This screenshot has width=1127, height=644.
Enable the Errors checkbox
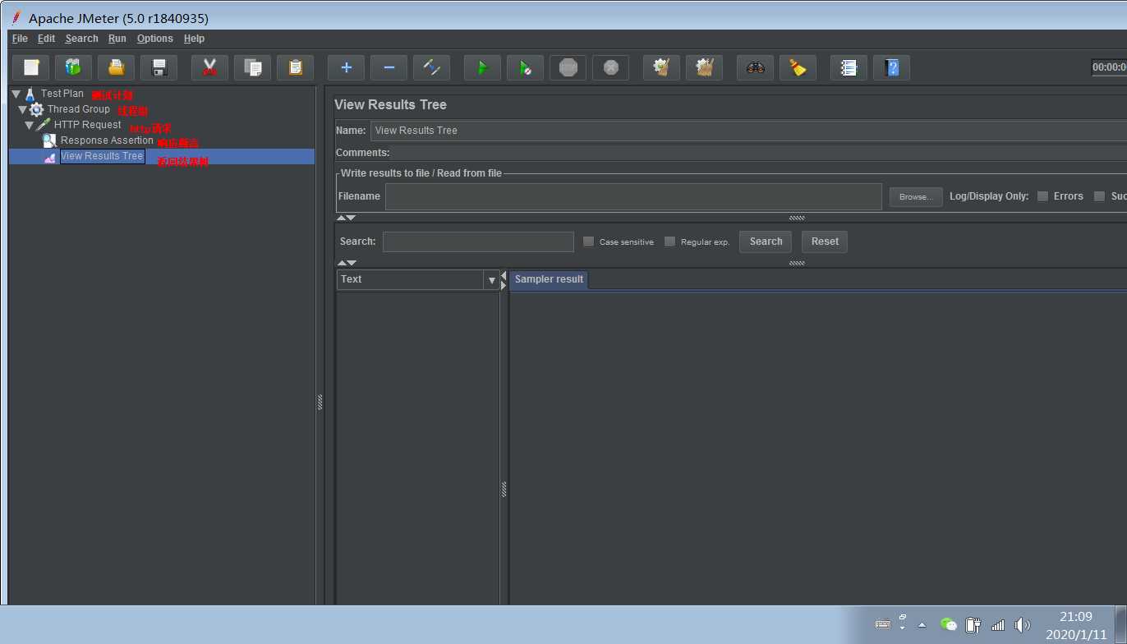coord(1042,196)
